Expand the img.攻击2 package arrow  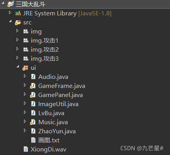pyautogui.click(x=17, y=49)
